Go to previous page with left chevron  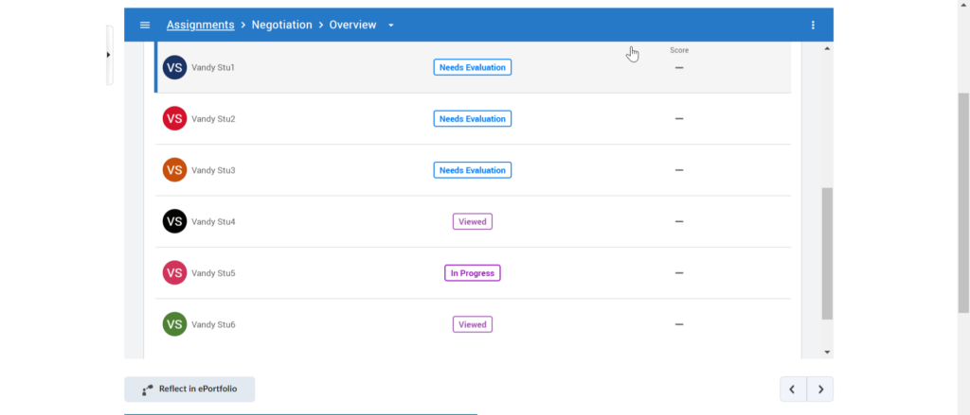pyautogui.click(x=793, y=389)
